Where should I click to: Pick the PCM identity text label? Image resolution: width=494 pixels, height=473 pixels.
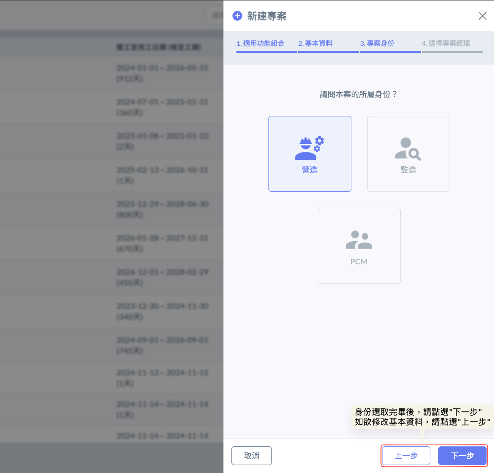(359, 261)
